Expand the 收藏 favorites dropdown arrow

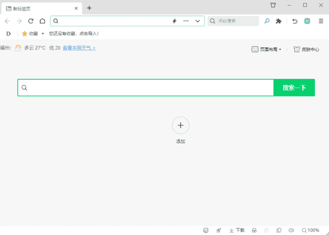pos(43,33)
